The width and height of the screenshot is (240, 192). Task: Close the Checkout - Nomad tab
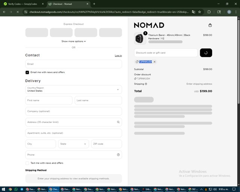tap(87, 4)
